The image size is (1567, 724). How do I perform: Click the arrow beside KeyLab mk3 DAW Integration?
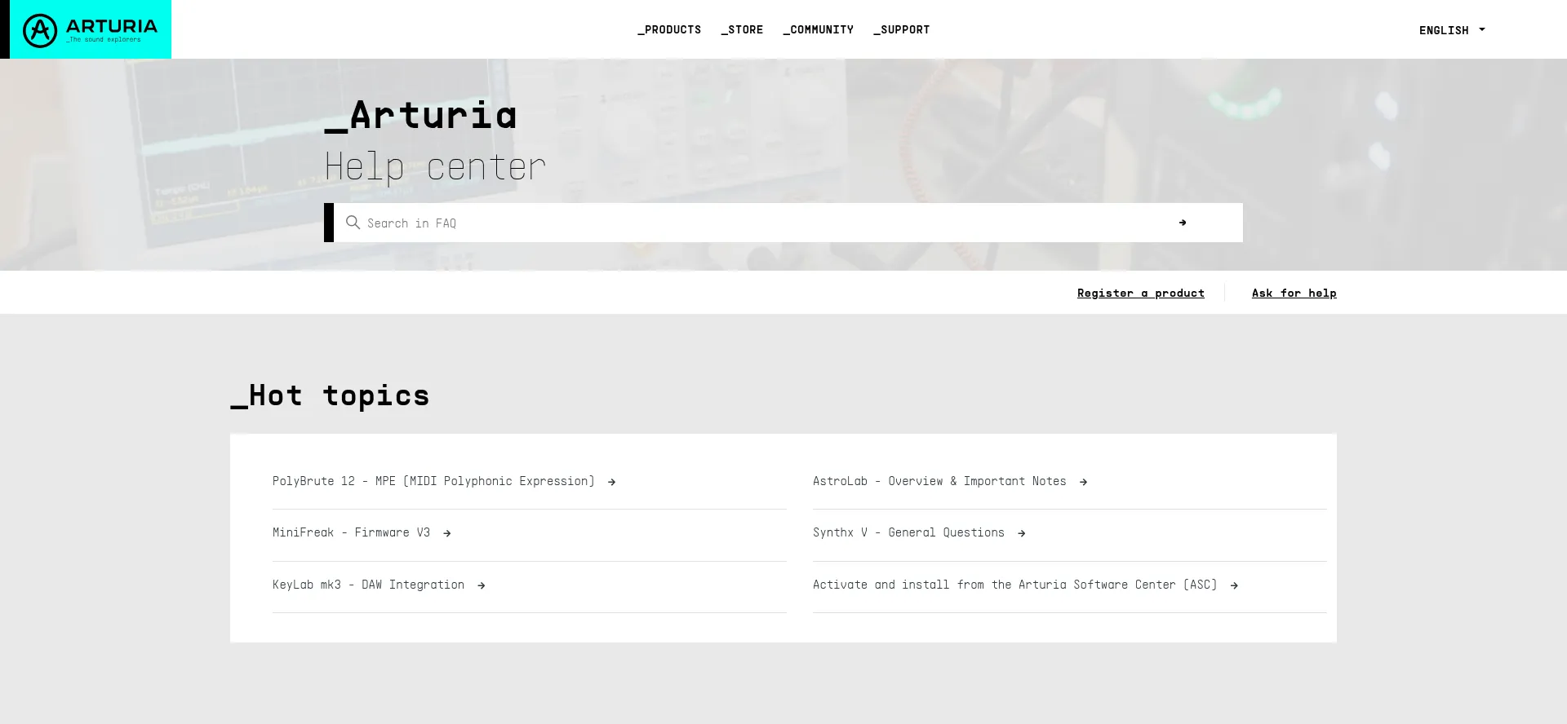click(481, 585)
